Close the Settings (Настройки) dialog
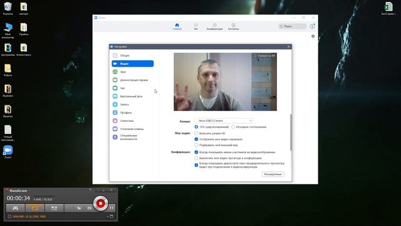401x226 pixels. 288,46
